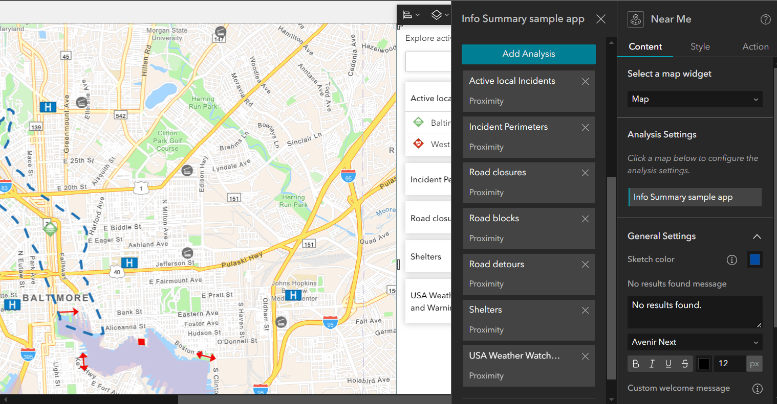Click the Morgan State University shelter icon

tap(220, 31)
